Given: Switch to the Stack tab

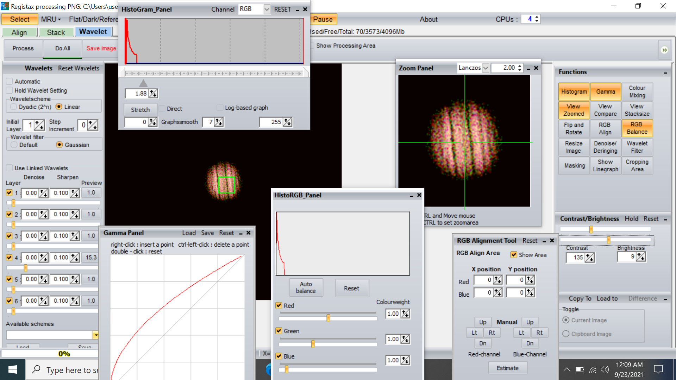Looking at the screenshot, I should 56,32.
